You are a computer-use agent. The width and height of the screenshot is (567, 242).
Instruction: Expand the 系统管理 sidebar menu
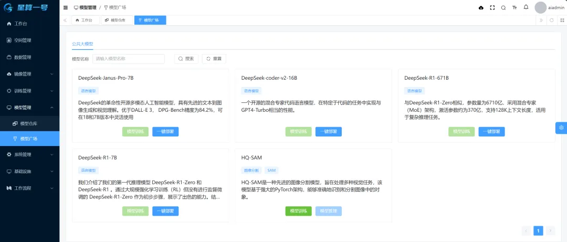click(29, 155)
